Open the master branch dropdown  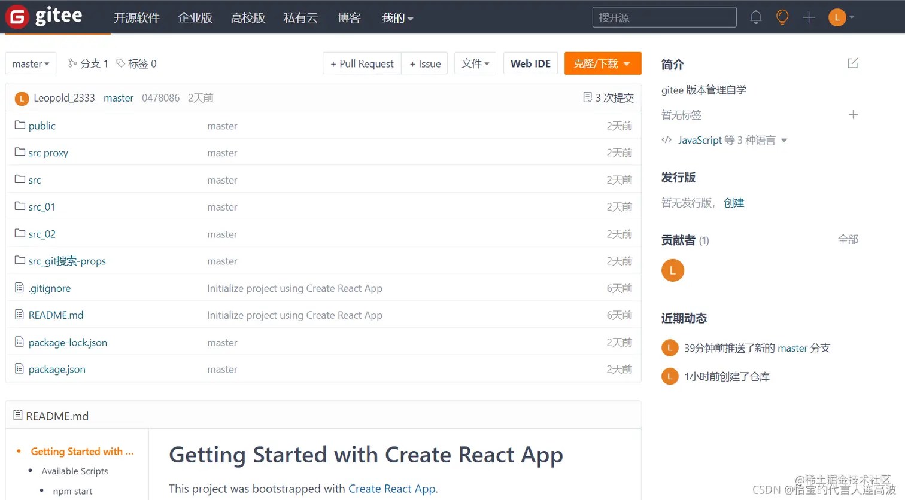point(31,63)
